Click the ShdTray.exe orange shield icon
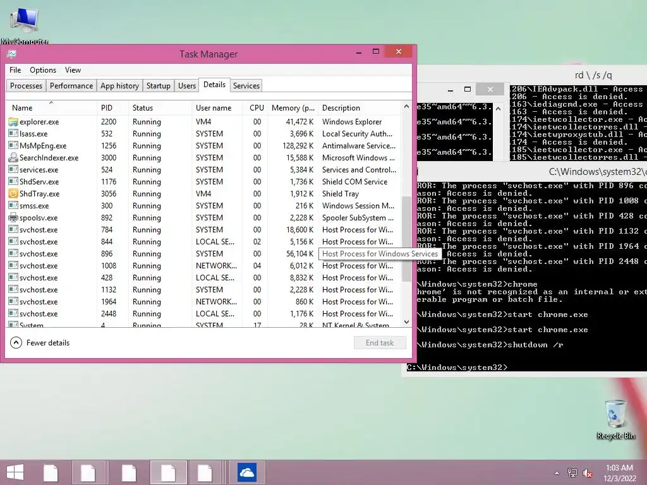This screenshot has width=647, height=485. [x=13, y=193]
